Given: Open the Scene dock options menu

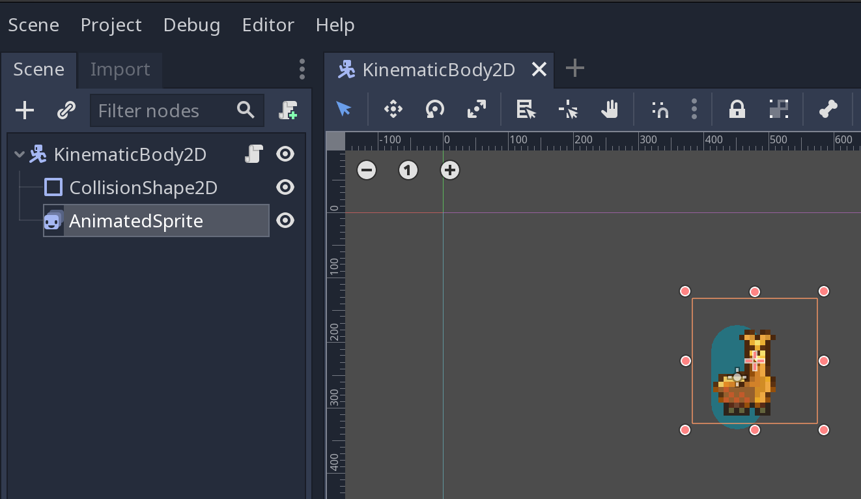Looking at the screenshot, I should 302,69.
